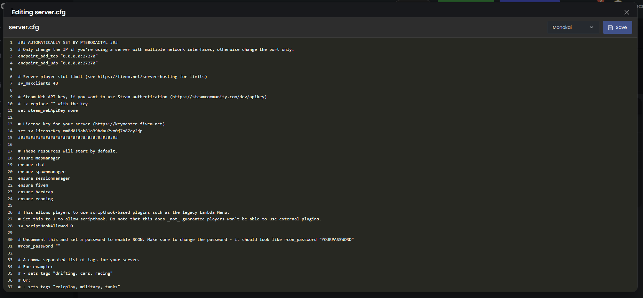The image size is (643, 298).
Task: Click the #rcon_password line
Action: pyautogui.click(x=39, y=246)
